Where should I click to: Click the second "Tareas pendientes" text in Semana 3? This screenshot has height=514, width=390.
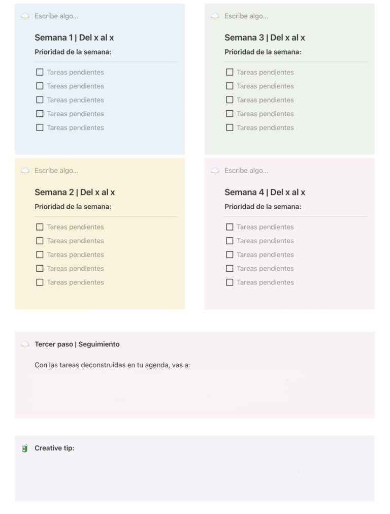(265, 86)
